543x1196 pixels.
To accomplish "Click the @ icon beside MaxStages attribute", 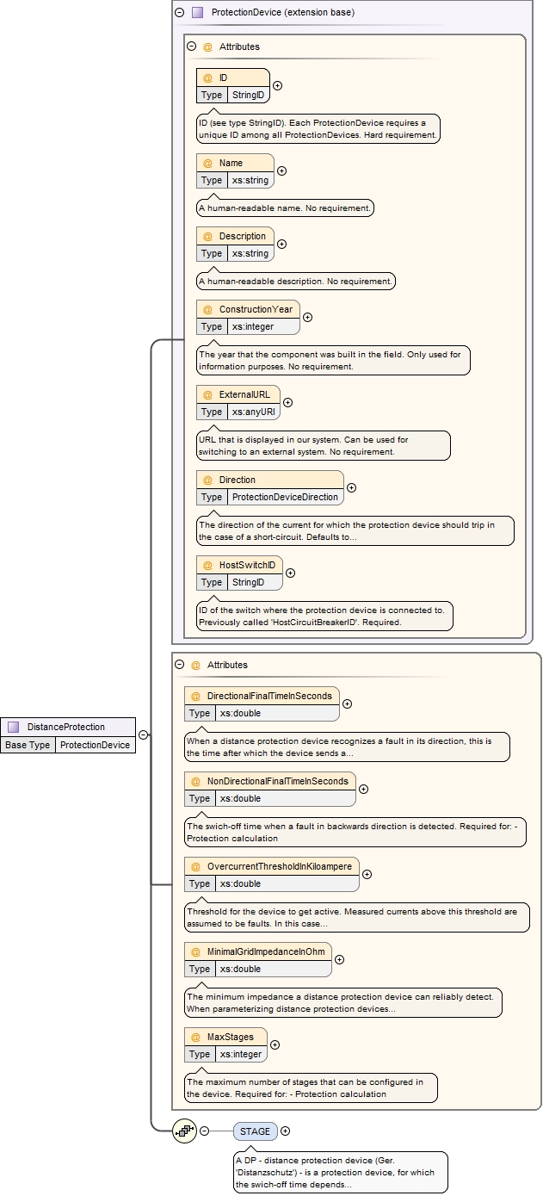I will click(x=195, y=1037).
